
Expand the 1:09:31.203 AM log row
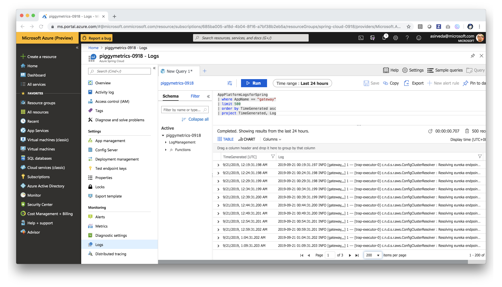[x=218, y=246]
